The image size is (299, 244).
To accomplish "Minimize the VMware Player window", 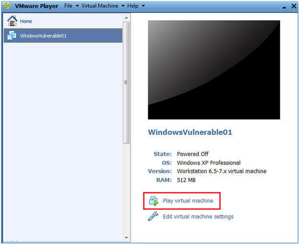I will pos(284,7).
